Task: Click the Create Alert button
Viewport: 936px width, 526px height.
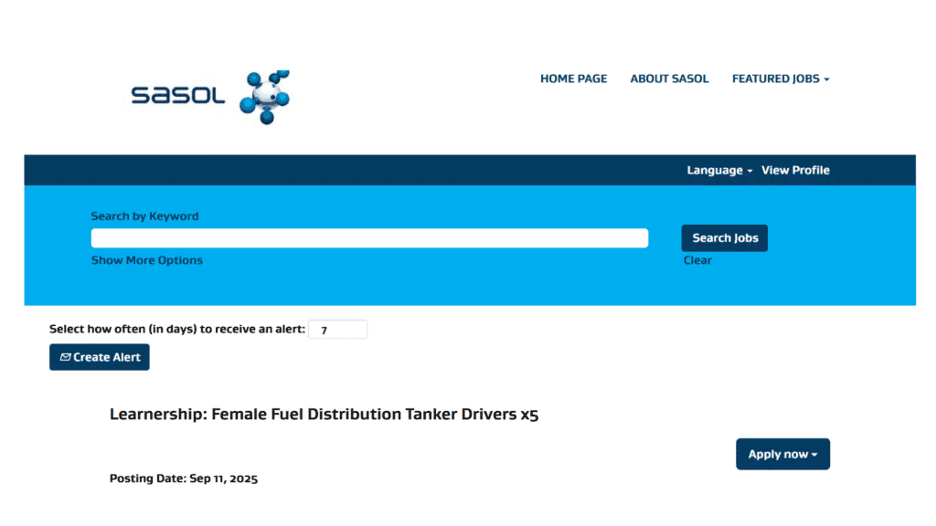Action: pos(99,357)
